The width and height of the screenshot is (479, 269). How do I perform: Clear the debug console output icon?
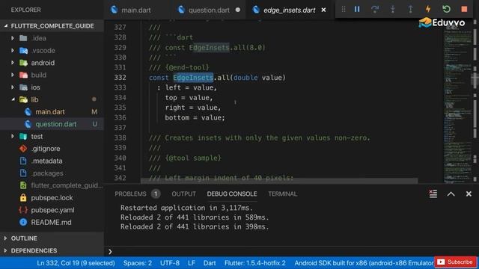click(433, 194)
